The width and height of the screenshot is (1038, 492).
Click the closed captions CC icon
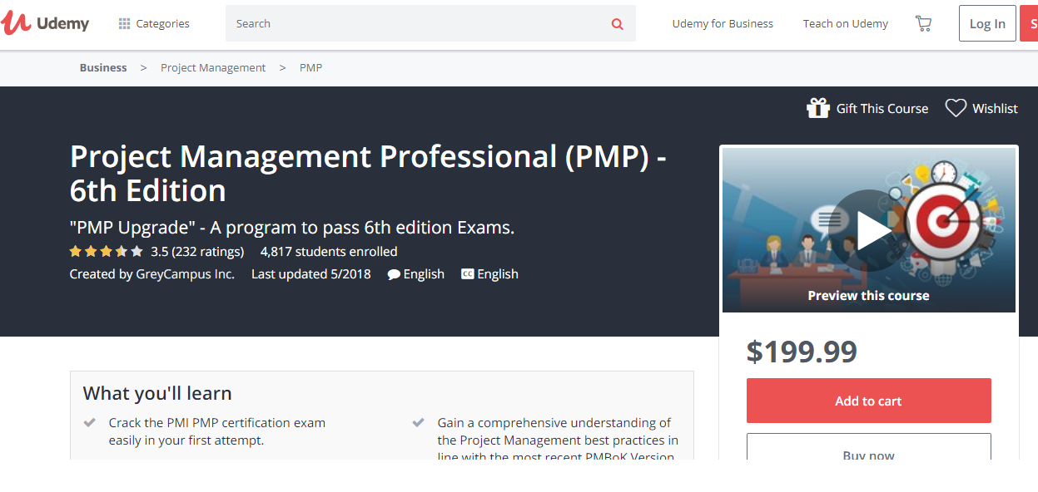(x=468, y=273)
